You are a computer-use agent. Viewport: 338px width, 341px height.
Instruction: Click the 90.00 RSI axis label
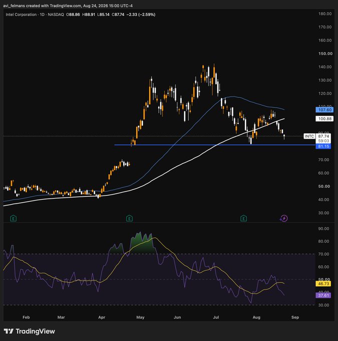[x=323, y=229]
